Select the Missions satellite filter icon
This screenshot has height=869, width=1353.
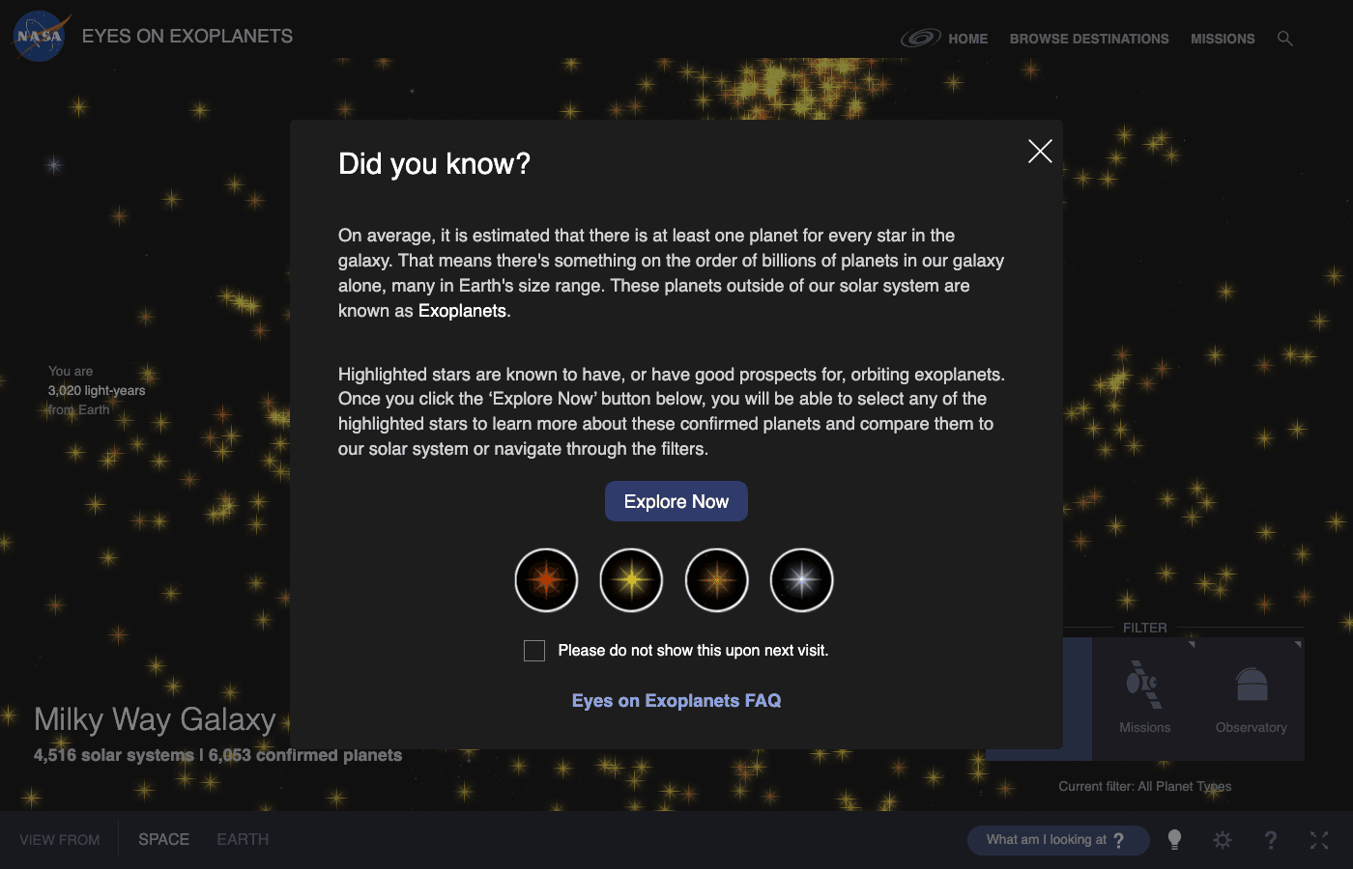(x=1144, y=684)
